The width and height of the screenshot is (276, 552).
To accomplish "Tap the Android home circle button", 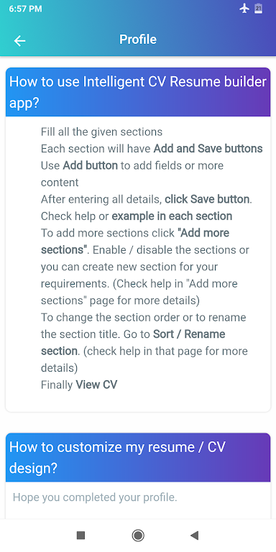I will (x=138, y=535).
